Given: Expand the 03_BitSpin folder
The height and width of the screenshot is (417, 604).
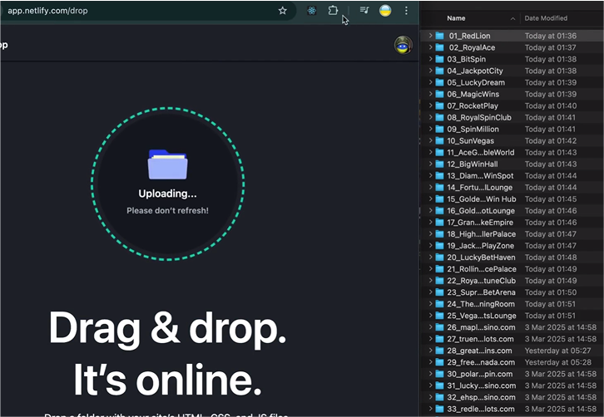Looking at the screenshot, I should (430, 59).
